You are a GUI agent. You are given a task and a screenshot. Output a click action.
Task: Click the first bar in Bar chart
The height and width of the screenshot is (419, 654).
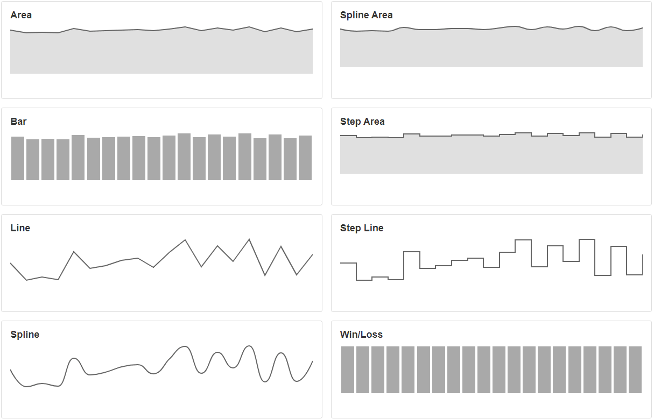pos(18,158)
